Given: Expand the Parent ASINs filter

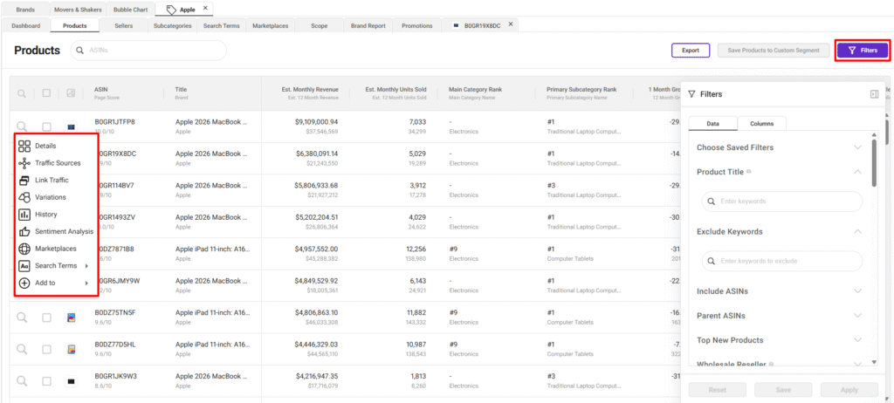Looking at the screenshot, I should [x=857, y=315].
